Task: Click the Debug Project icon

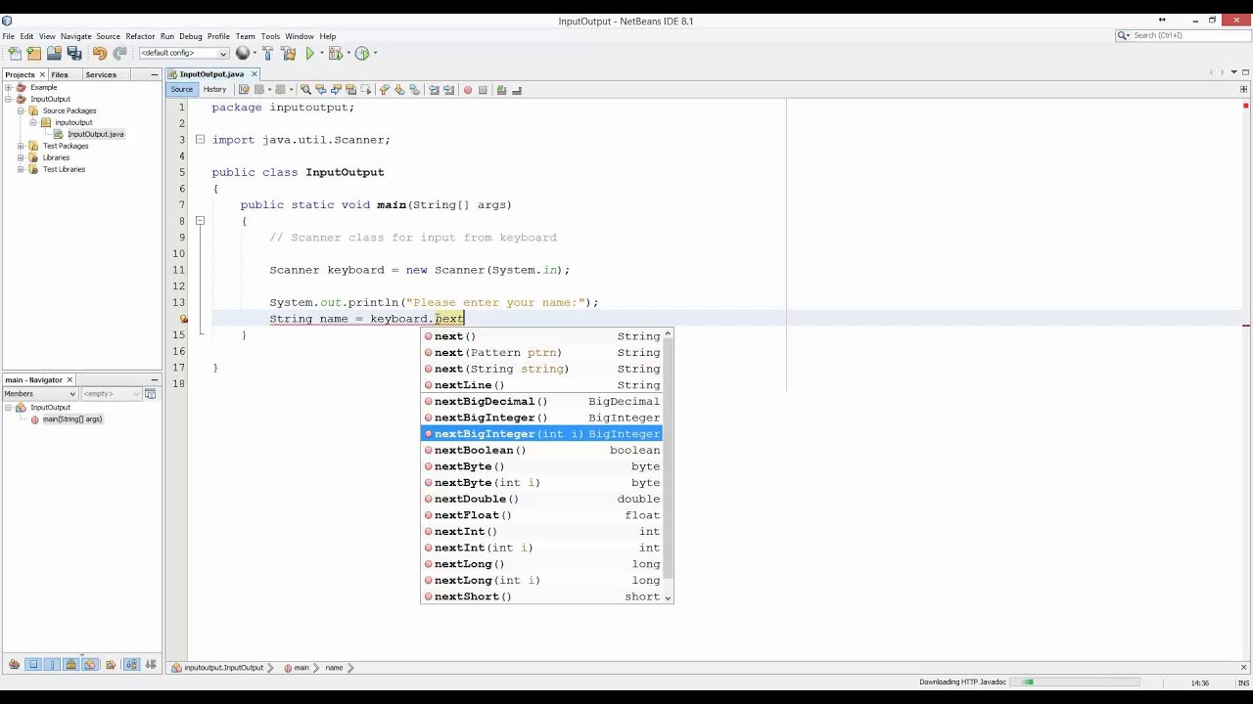Action: [336, 54]
